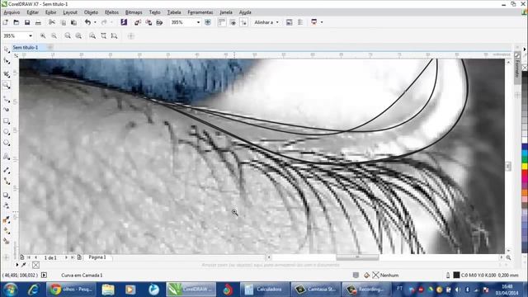Toggle show grid button
This screenshot has height=297, width=528.
pos(233,22)
